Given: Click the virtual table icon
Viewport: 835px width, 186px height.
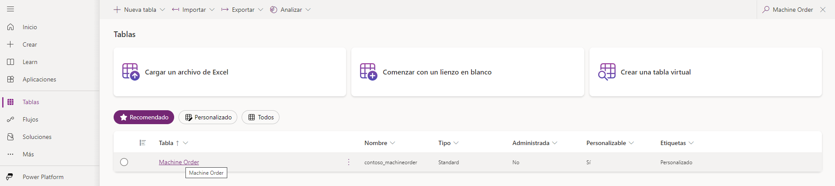Looking at the screenshot, I should [606, 72].
